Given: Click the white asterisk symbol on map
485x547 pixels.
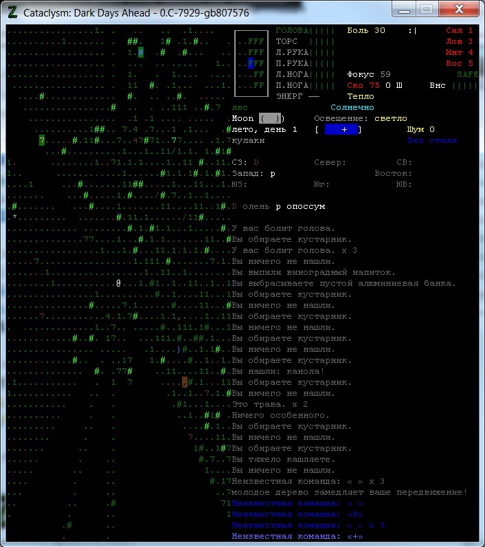Looking at the screenshot, I should 14,217.
